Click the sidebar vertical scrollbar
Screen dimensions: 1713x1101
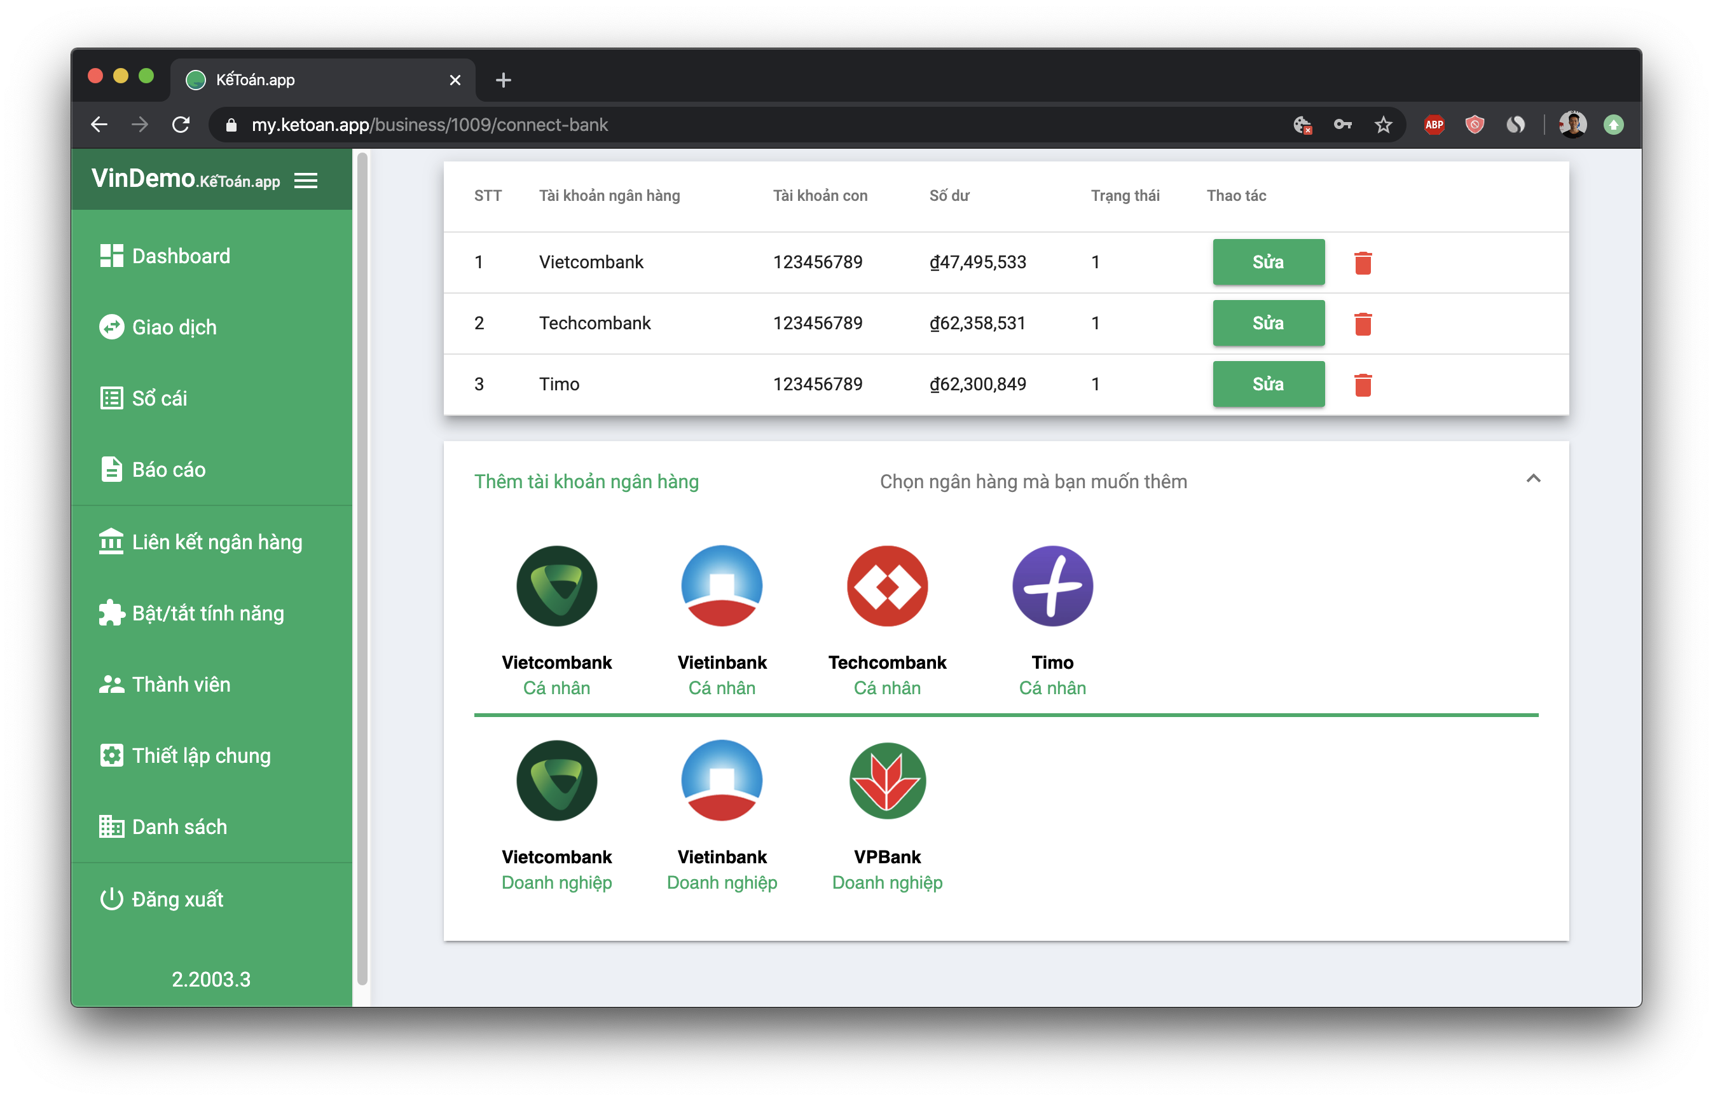pos(362,568)
